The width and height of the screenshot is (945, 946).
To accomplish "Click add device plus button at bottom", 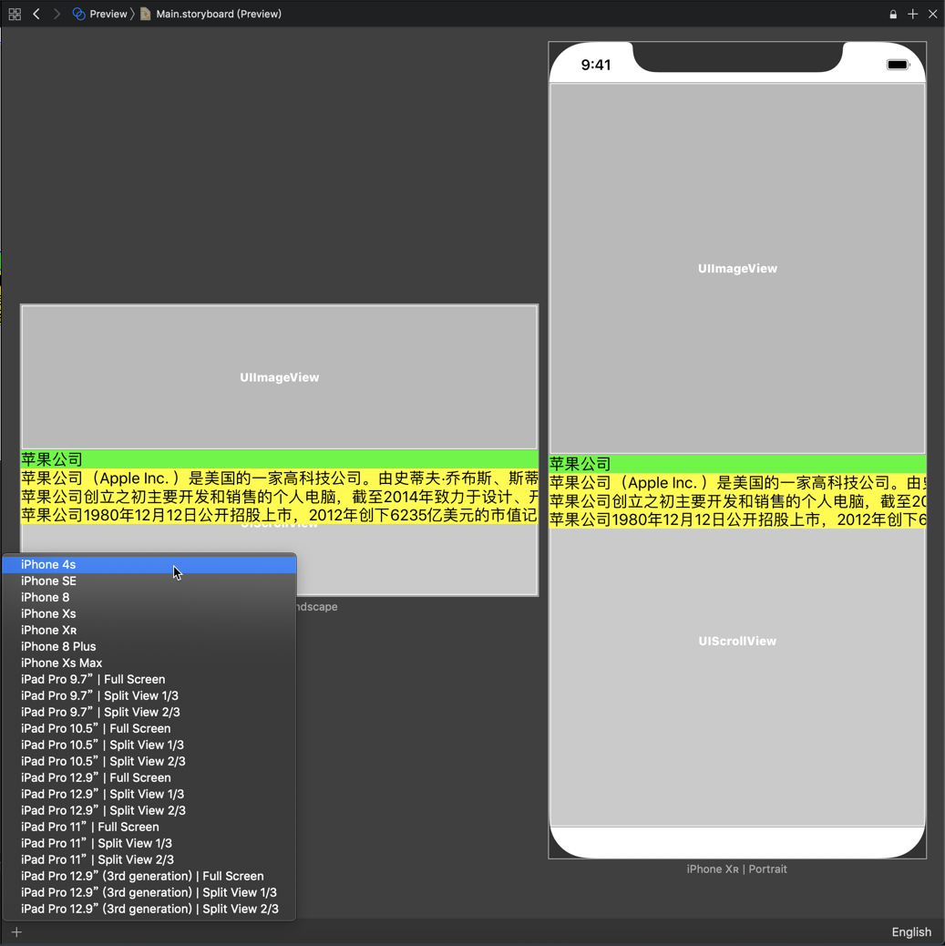I will click(17, 932).
